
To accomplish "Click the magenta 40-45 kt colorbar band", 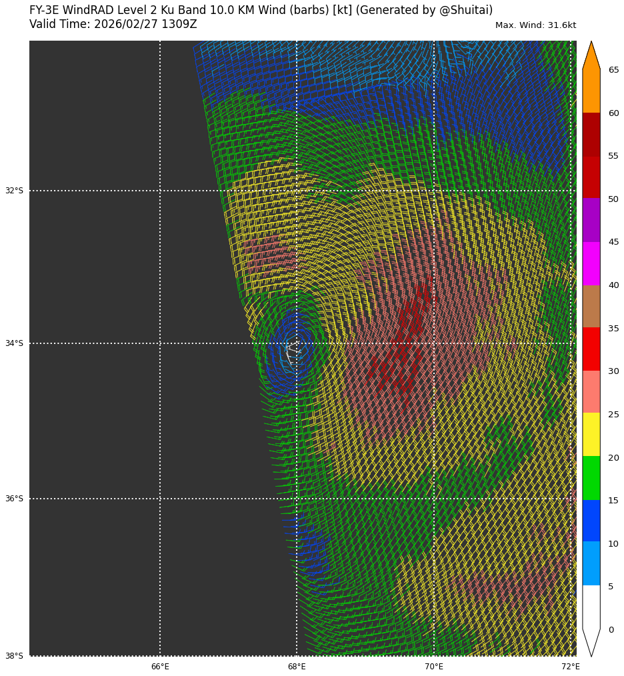I will click(x=591, y=263).
